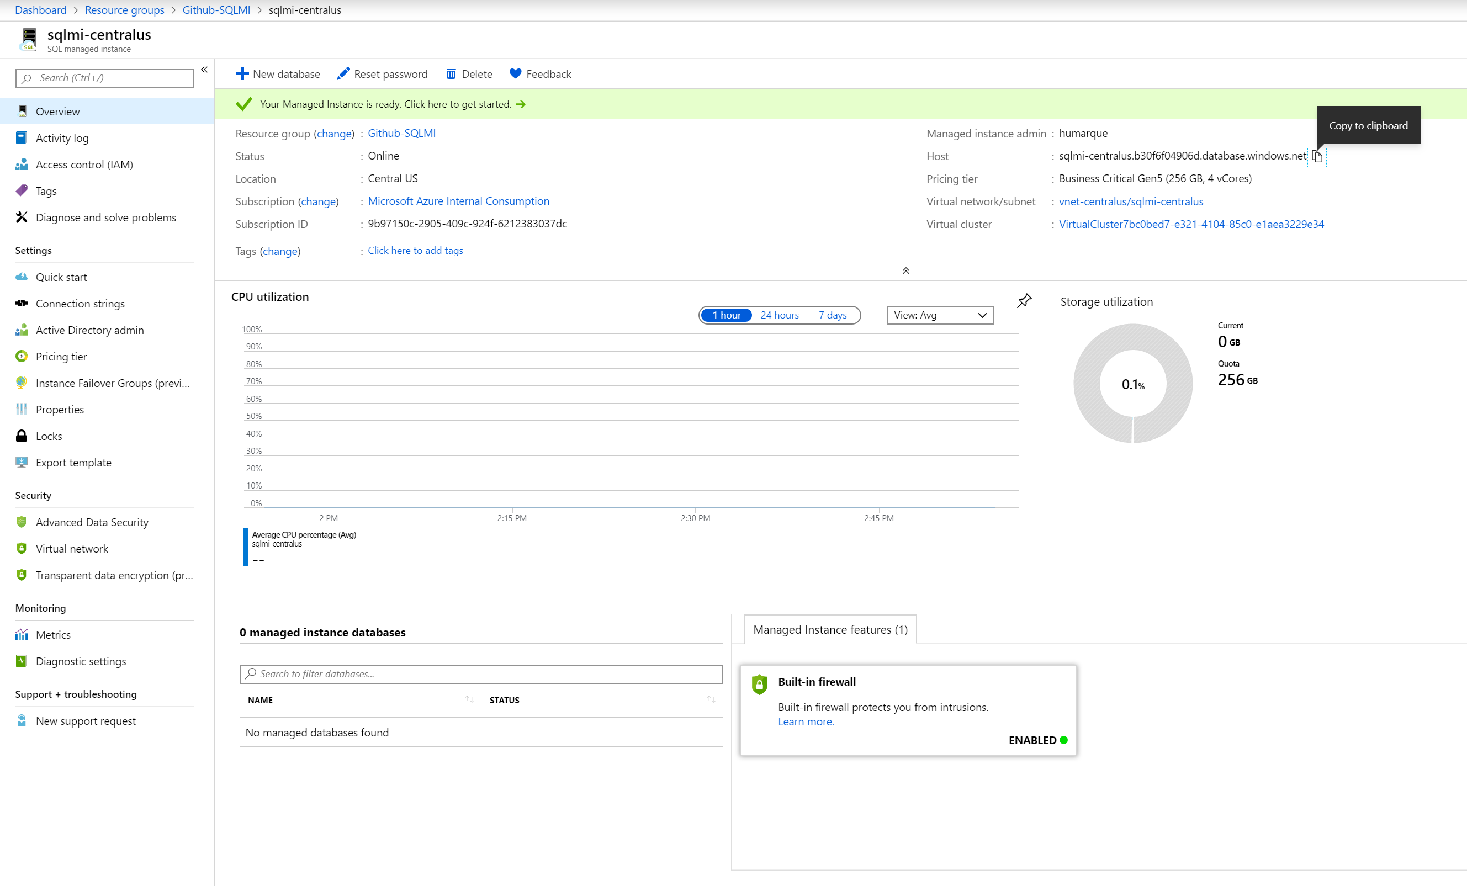The image size is (1467, 886).
Task: Click the Properties bars icon
Action: pyautogui.click(x=22, y=409)
